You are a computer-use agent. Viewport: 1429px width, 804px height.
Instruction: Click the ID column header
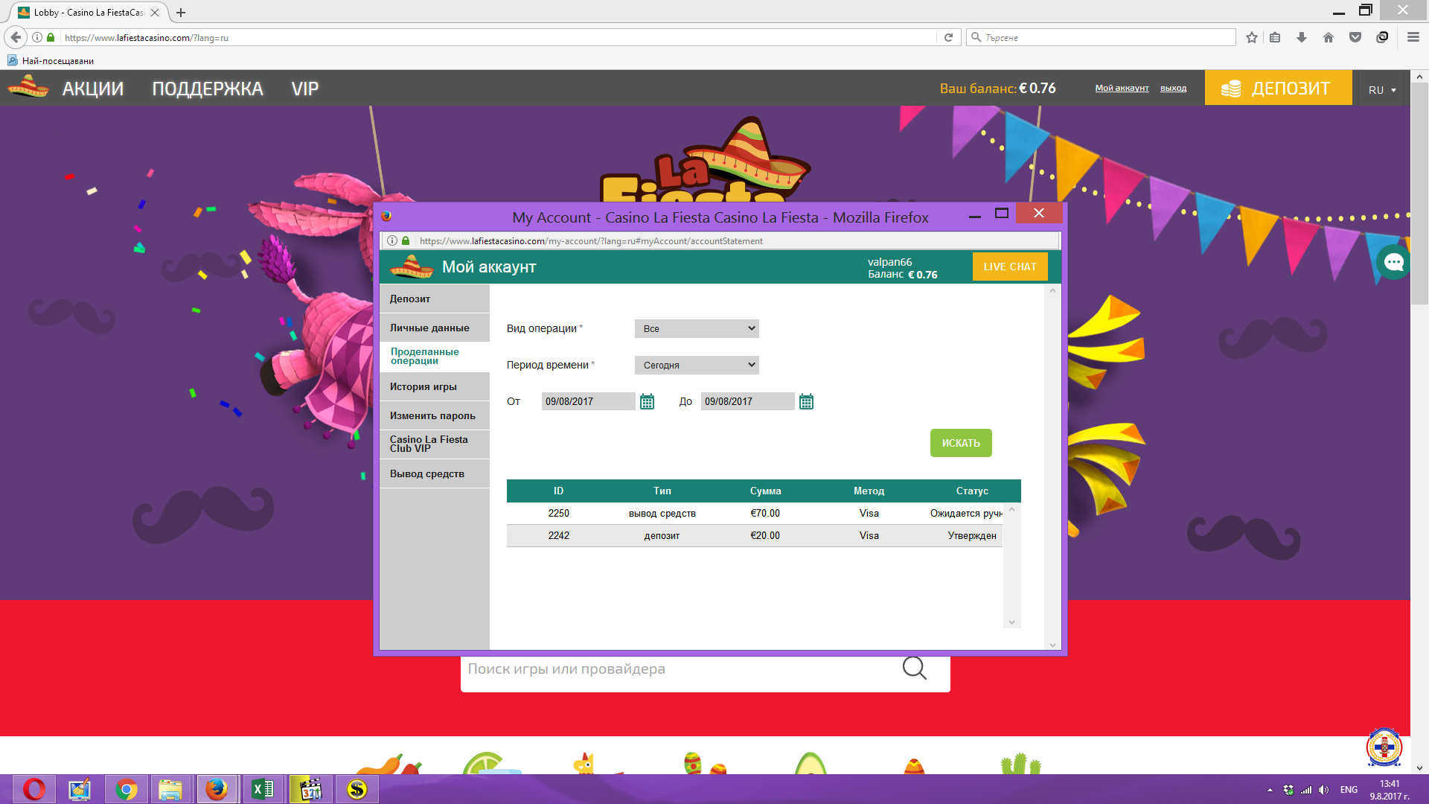(558, 491)
